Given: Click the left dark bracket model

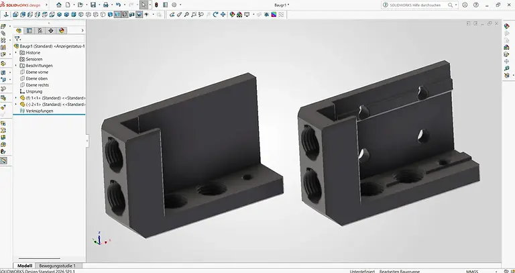Looking at the screenshot, I should point(192,156).
